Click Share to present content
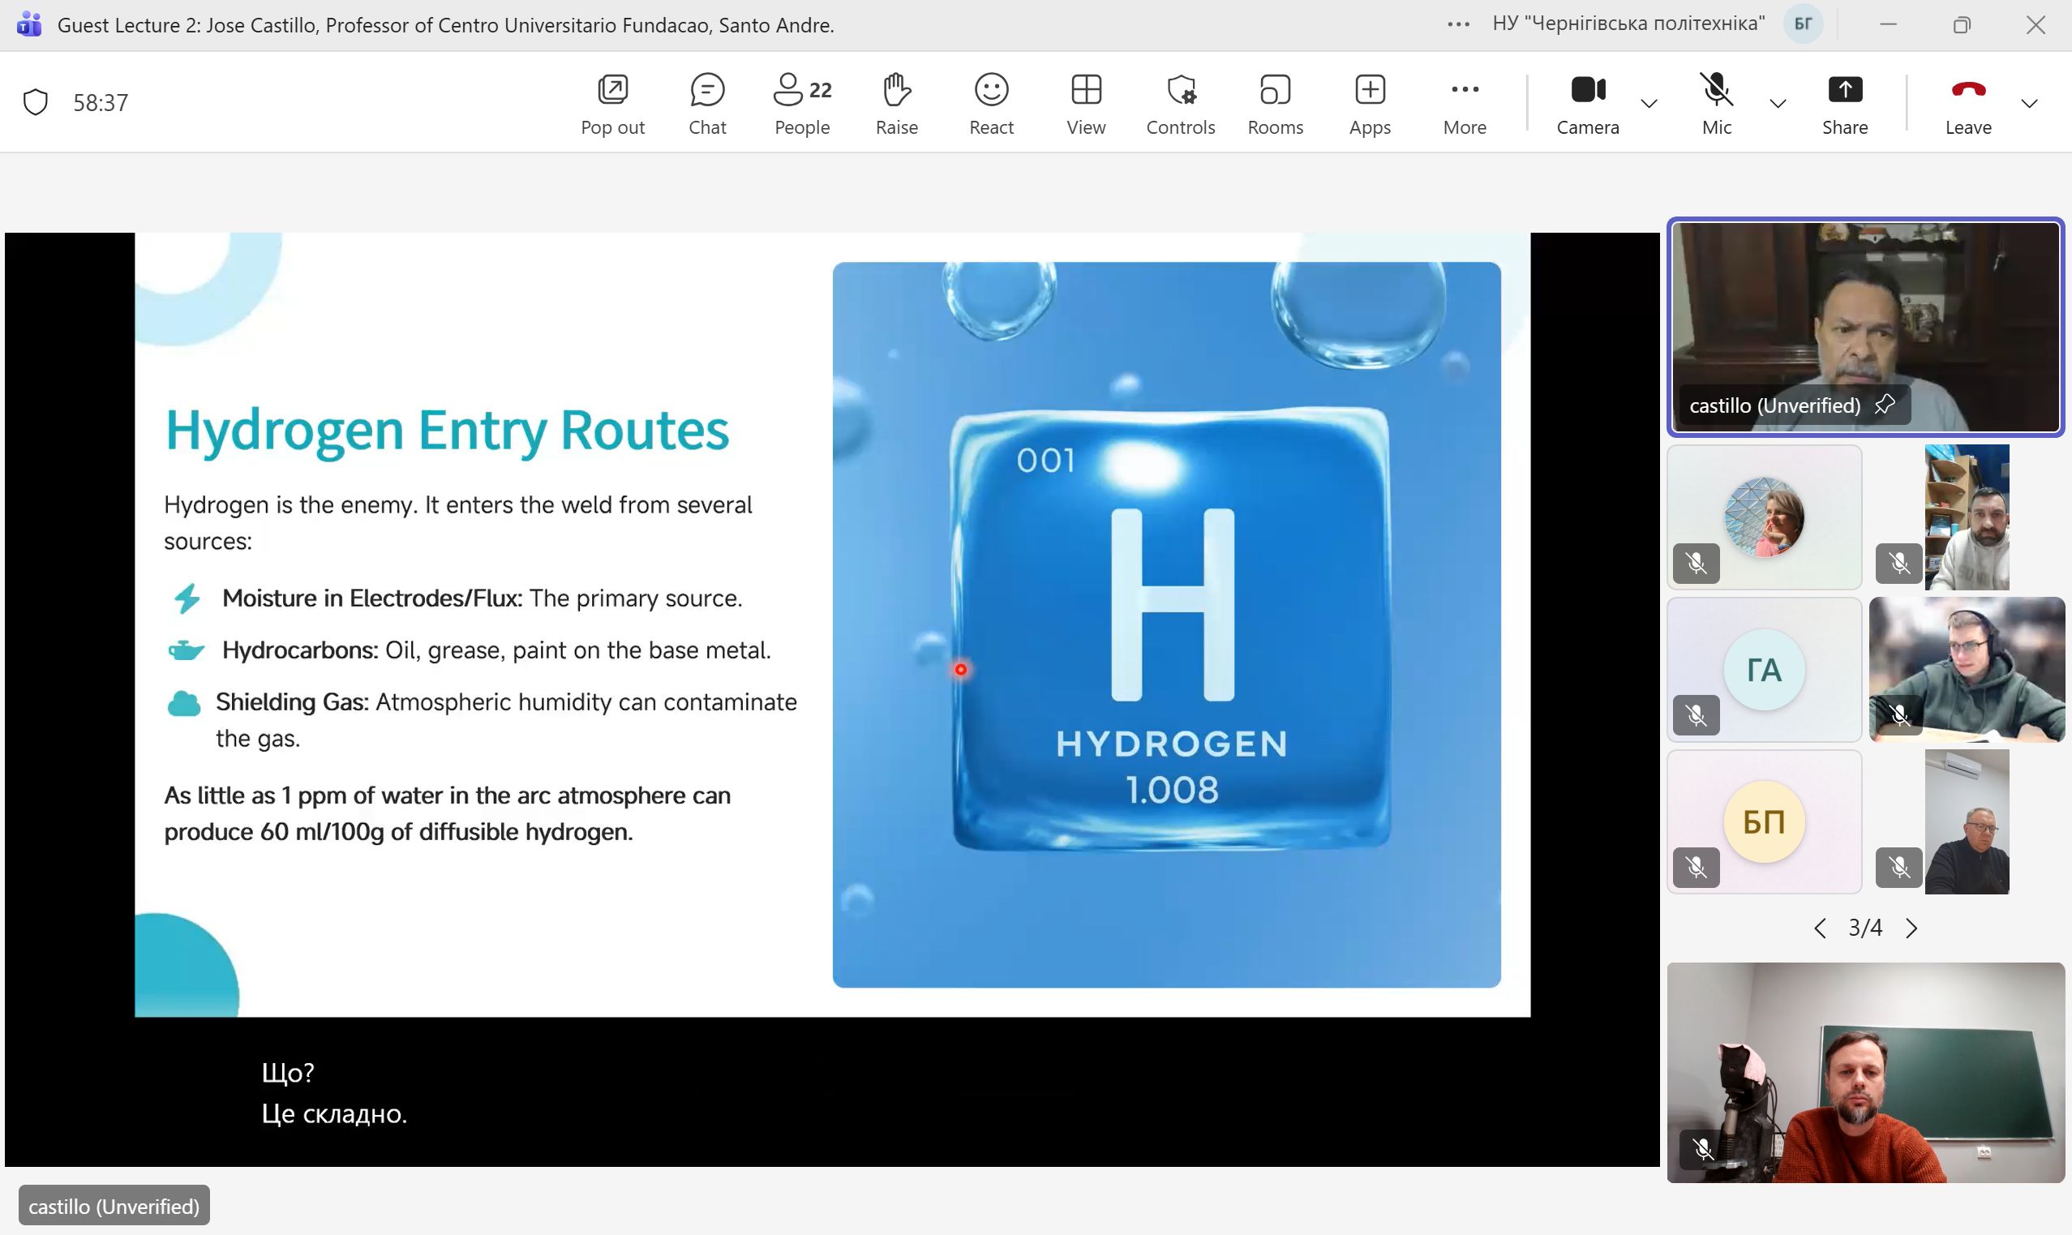This screenshot has height=1235, width=2072. [x=1845, y=103]
